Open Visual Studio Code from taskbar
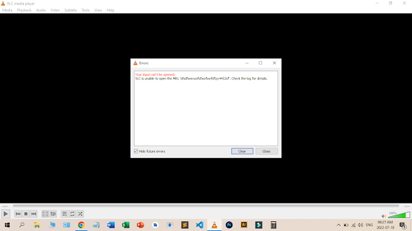 point(200,225)
